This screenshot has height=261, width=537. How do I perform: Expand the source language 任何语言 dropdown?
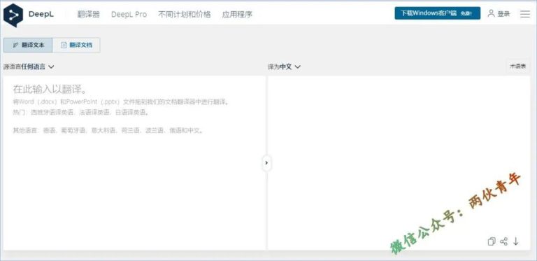(x=29, y=66)
